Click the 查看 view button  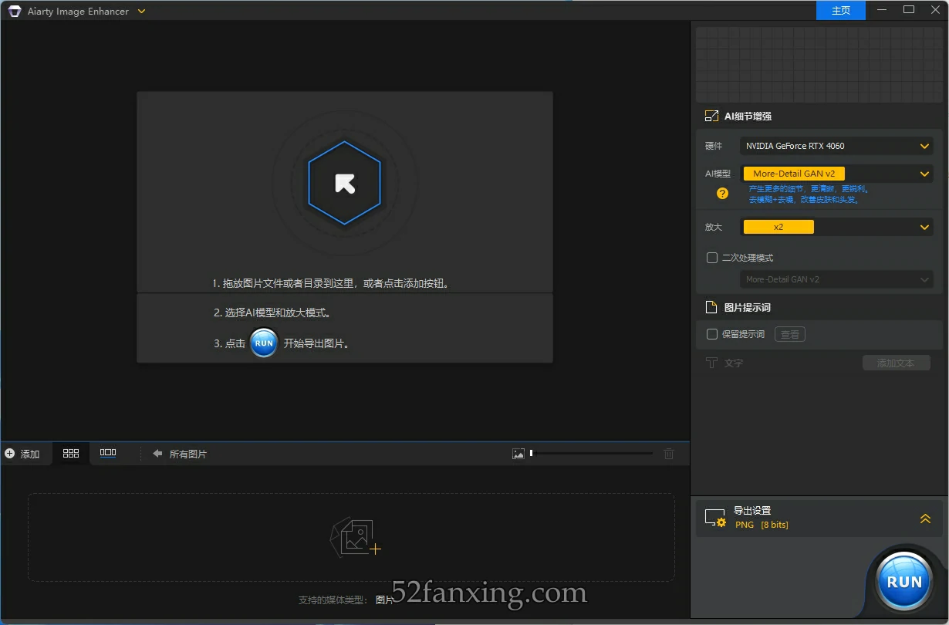[790, 334]
